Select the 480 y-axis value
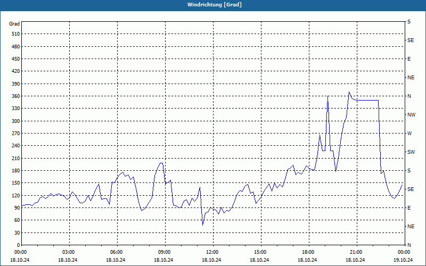The height and width of the screenshot is (266, 426). click(x=16, y=46)
